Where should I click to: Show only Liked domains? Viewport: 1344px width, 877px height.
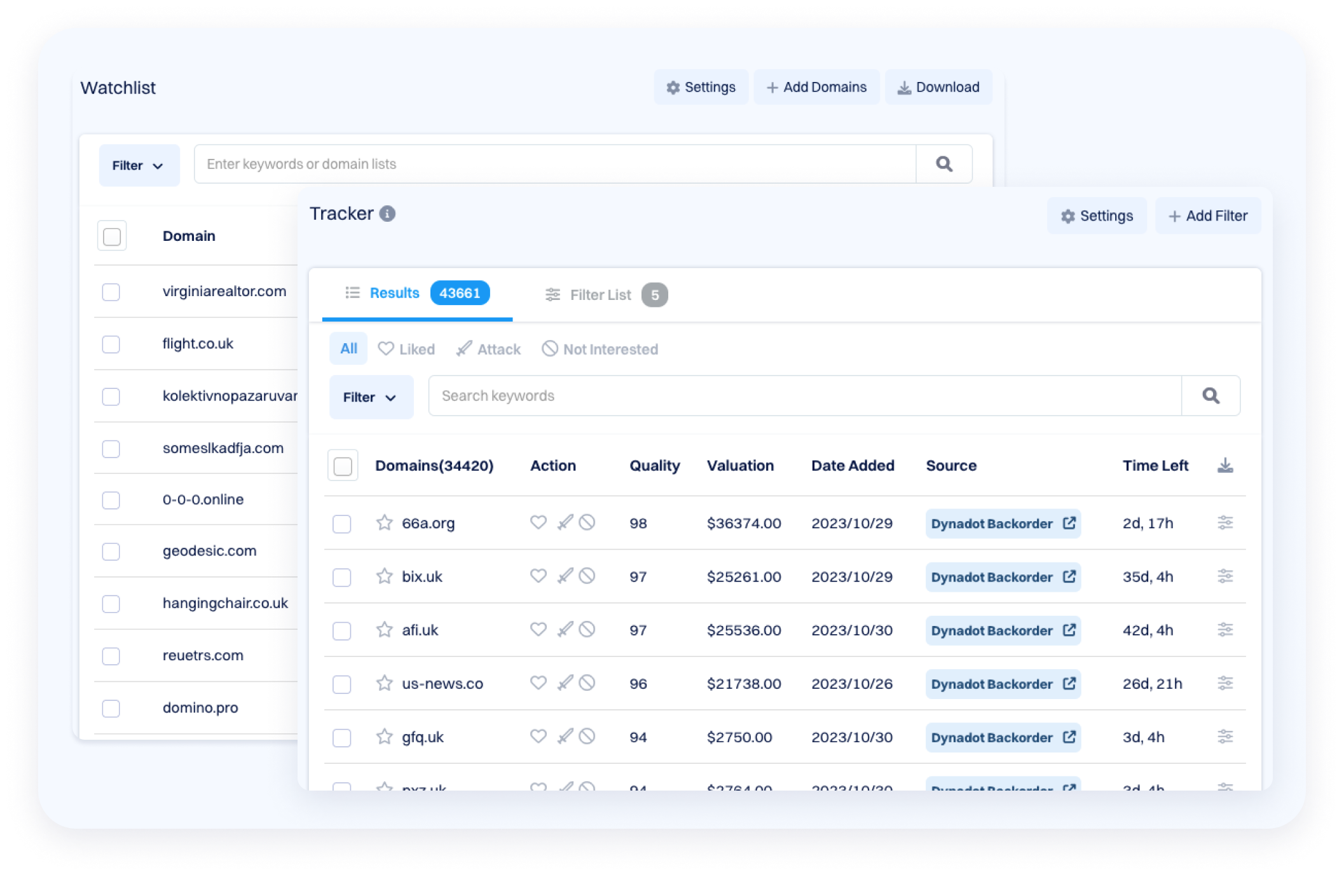406,349
